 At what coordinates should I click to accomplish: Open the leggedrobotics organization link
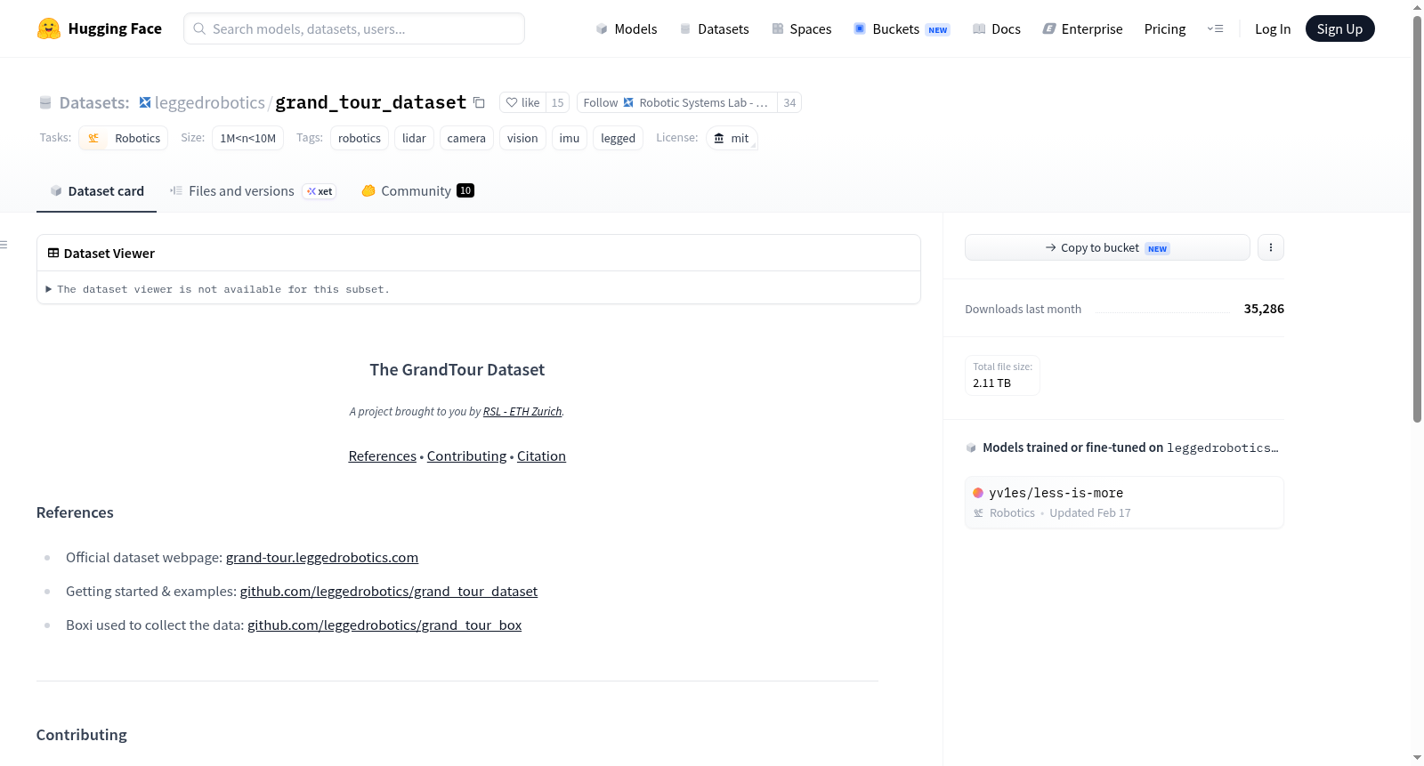click(210, 102)
